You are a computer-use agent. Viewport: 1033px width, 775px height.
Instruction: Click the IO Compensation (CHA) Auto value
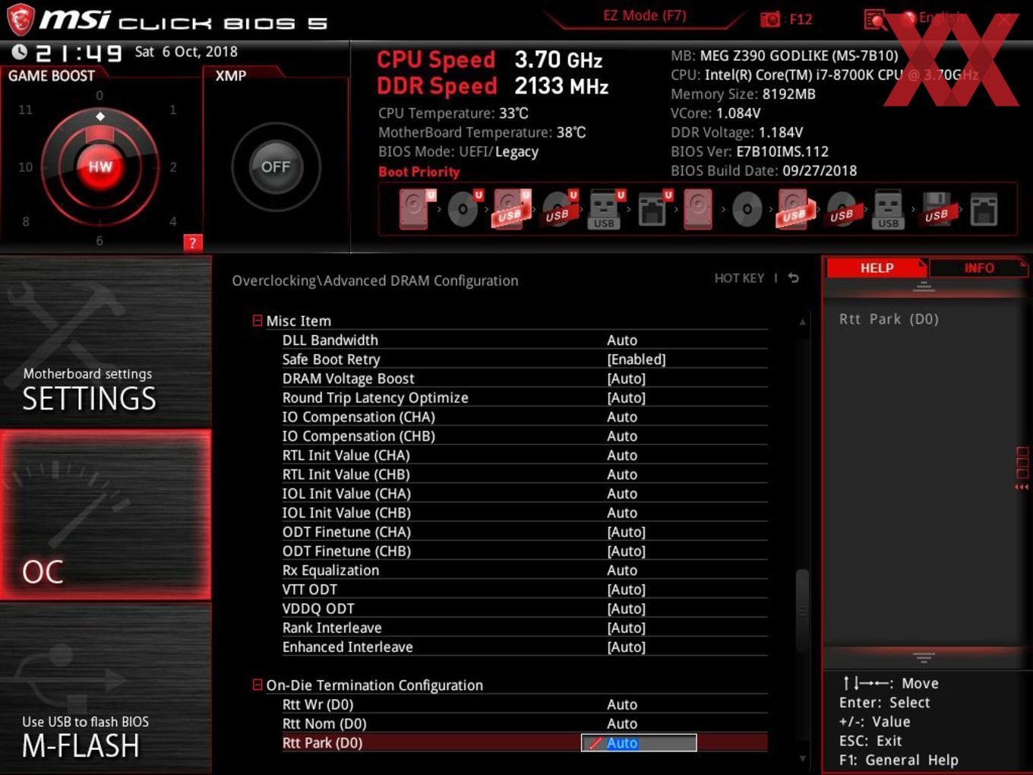click(622, 417)
